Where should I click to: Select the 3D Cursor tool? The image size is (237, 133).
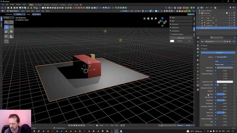click(x=11, y=22)
